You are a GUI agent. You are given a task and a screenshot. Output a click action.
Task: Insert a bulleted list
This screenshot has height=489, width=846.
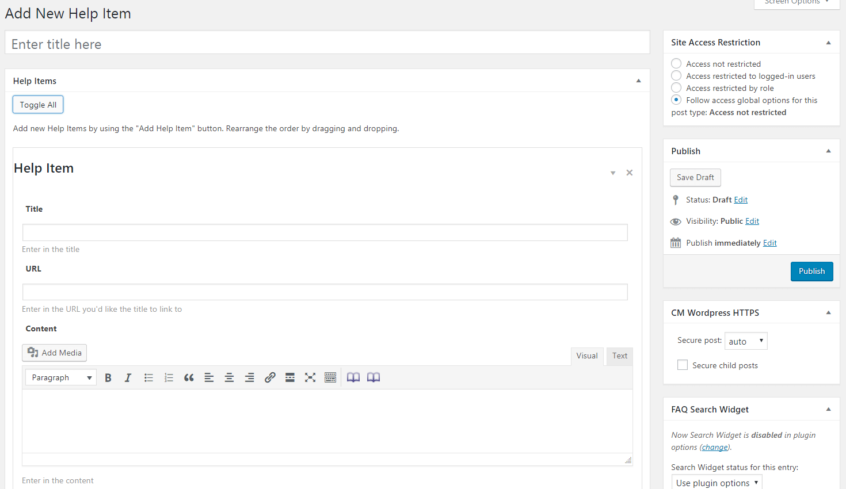[x=148, y=378]
